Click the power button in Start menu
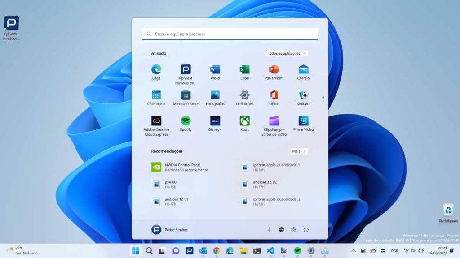This screenshot has width=460, height=258. [306, 230]
